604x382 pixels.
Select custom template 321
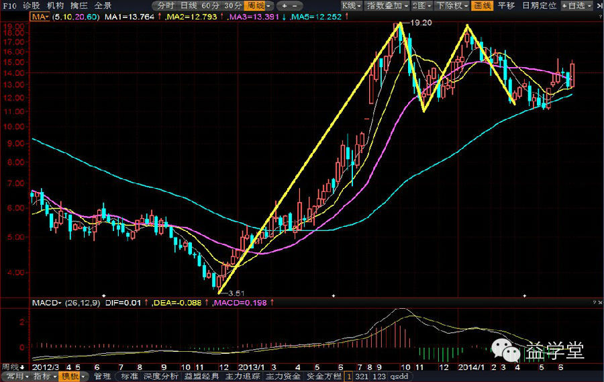coord(361,376)
